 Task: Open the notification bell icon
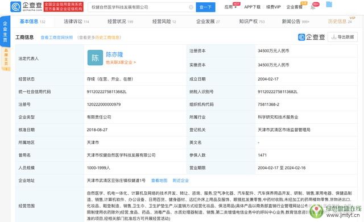313,7
